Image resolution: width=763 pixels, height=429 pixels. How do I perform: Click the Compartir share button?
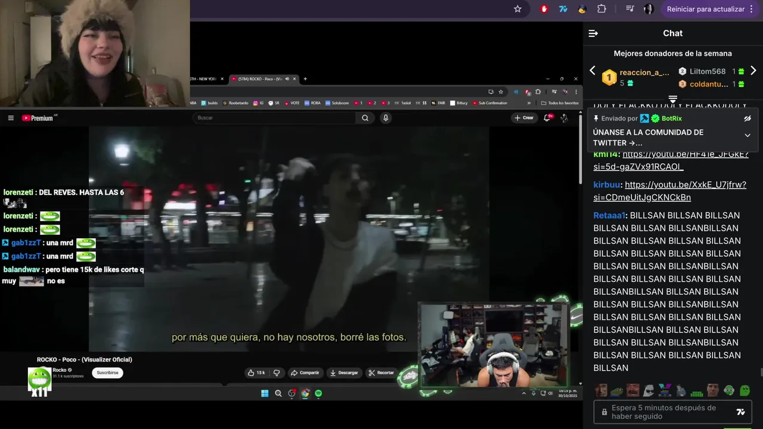tap(305, 373)
